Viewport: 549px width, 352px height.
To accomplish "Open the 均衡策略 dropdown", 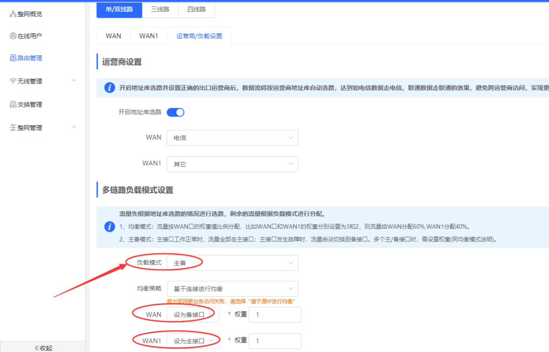I will pos(232,289).
